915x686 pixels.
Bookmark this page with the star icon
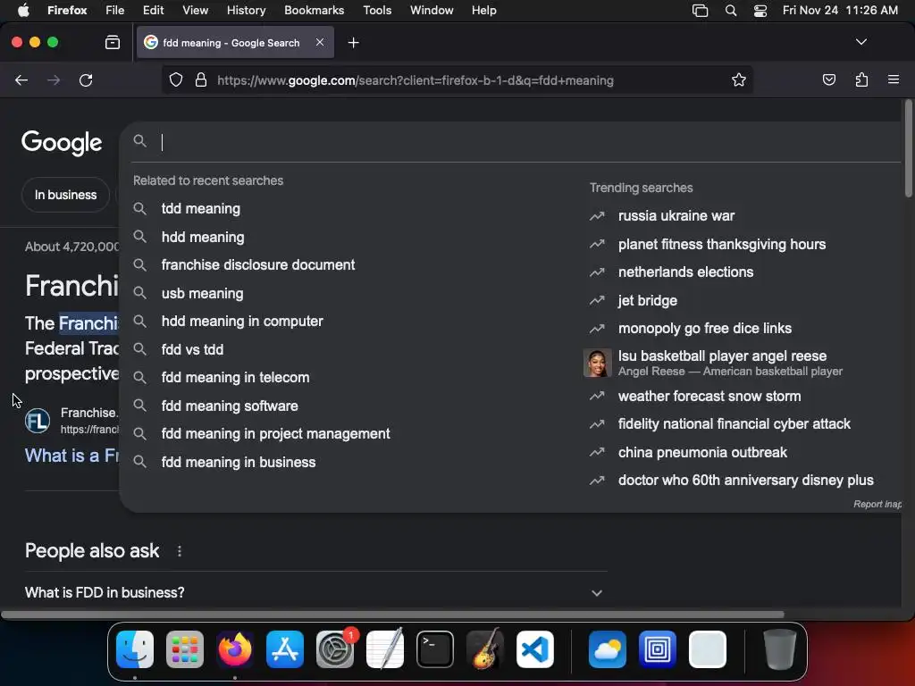(739, 79)
